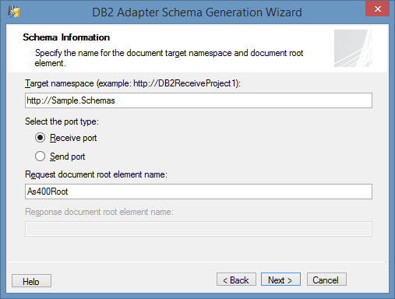
Task: Click the 'Response document root element name:' label
Action: click(x=99, y=212)
